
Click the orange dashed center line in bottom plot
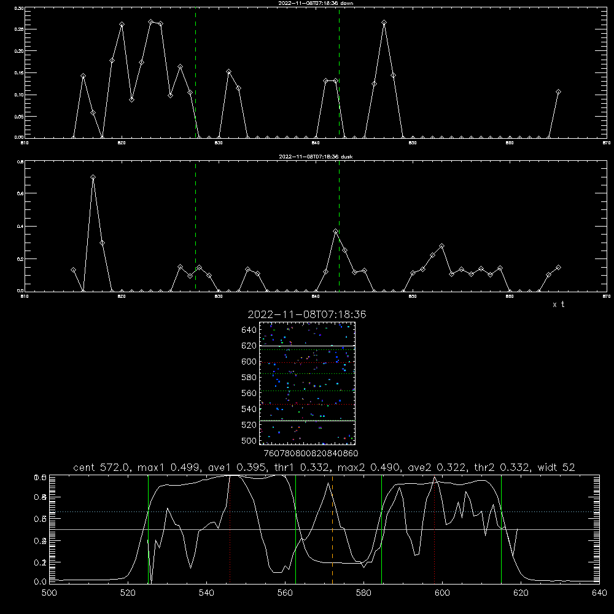(332, 529)
